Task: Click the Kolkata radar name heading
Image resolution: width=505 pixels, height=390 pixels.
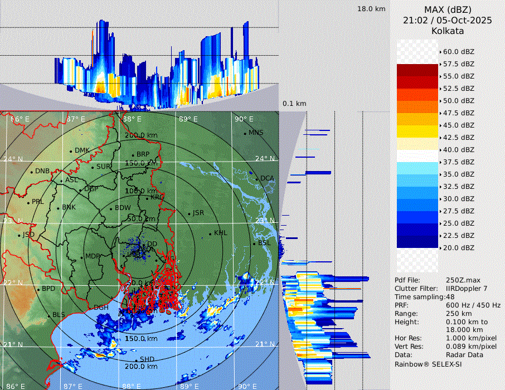Action: [448, 31]
